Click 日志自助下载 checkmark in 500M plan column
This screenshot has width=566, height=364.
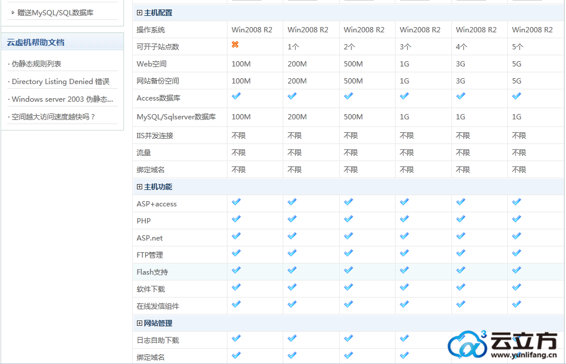(349, 338)
